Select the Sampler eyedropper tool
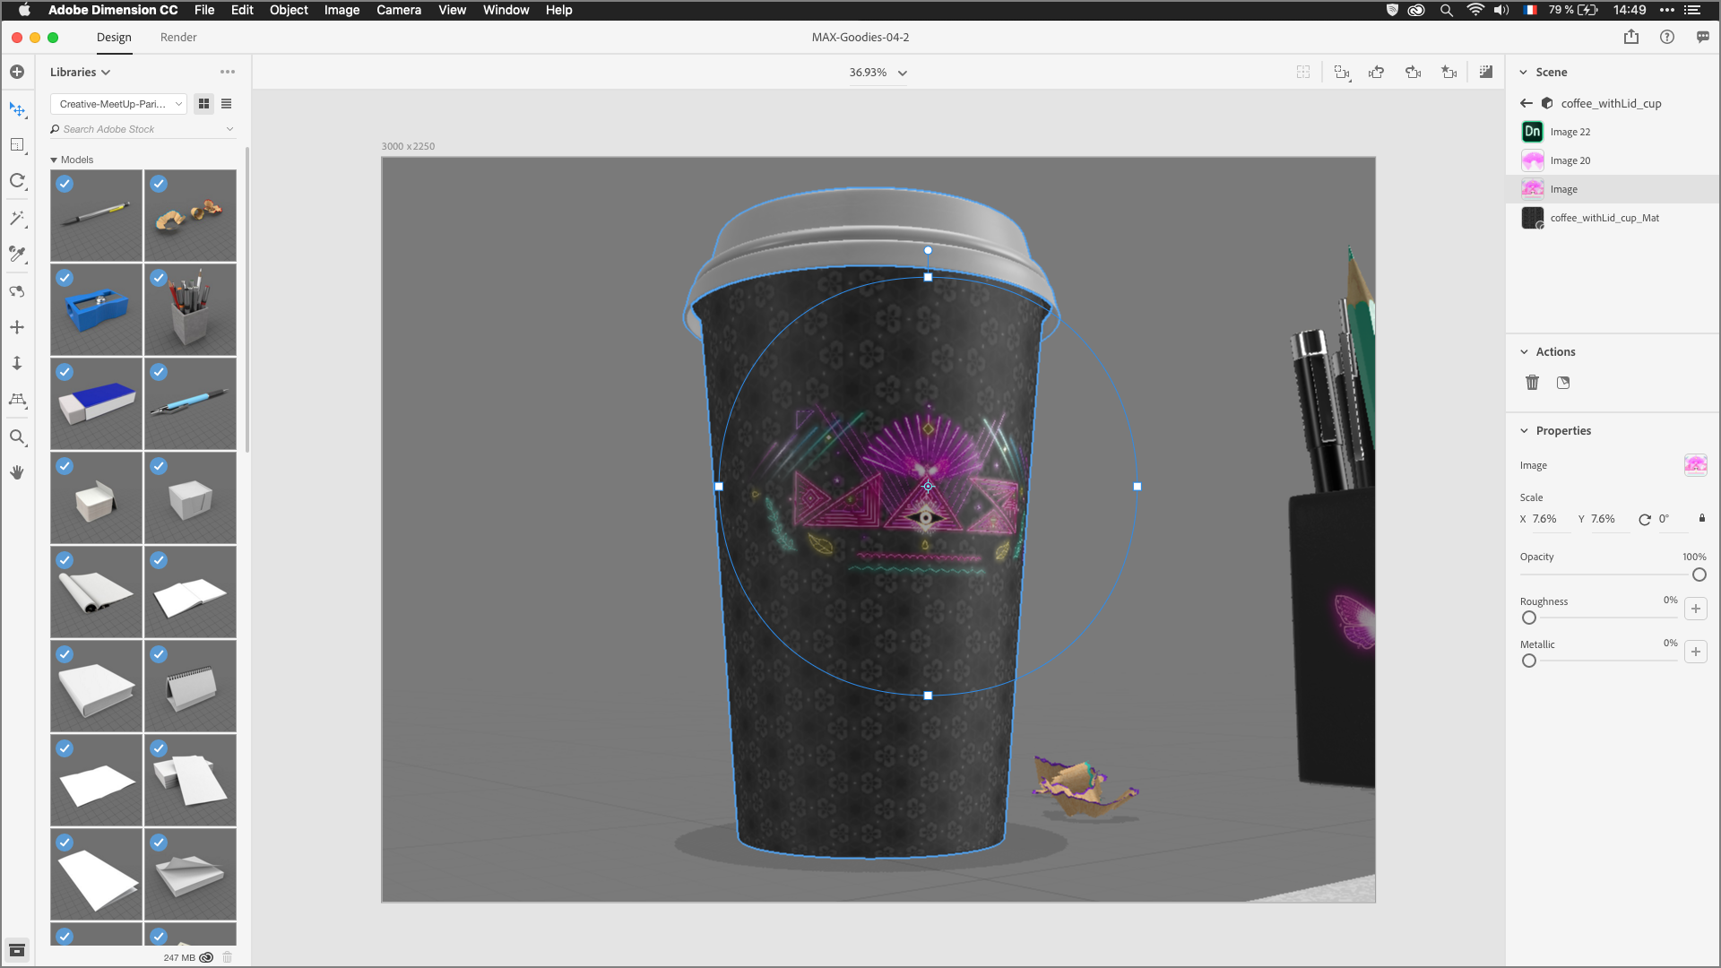This screenshot has height=968, width=1721. click(x=17, y=255)
